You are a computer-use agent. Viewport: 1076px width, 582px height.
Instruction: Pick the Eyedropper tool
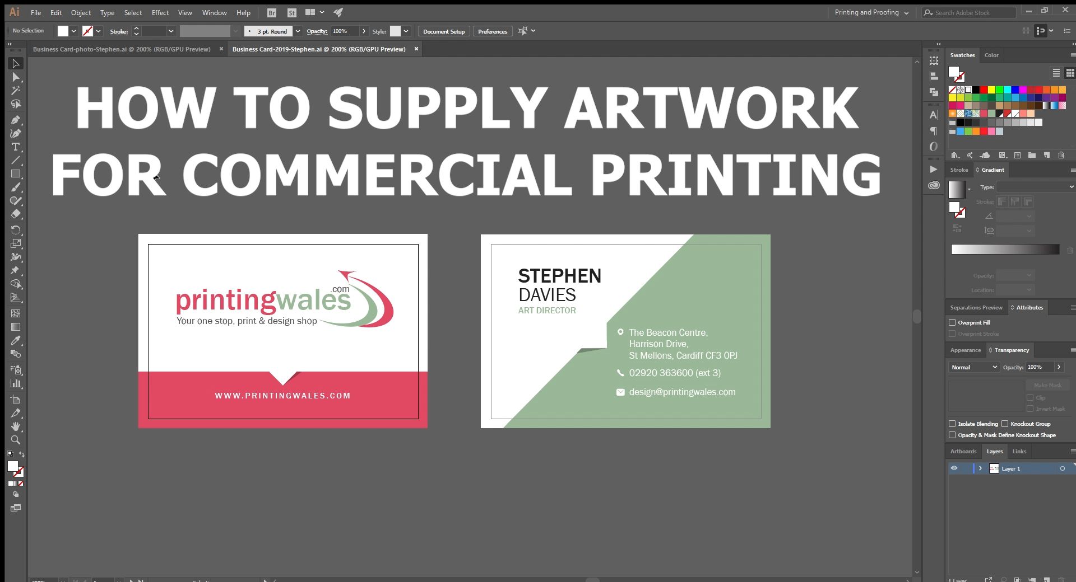[x=16, y=341]
